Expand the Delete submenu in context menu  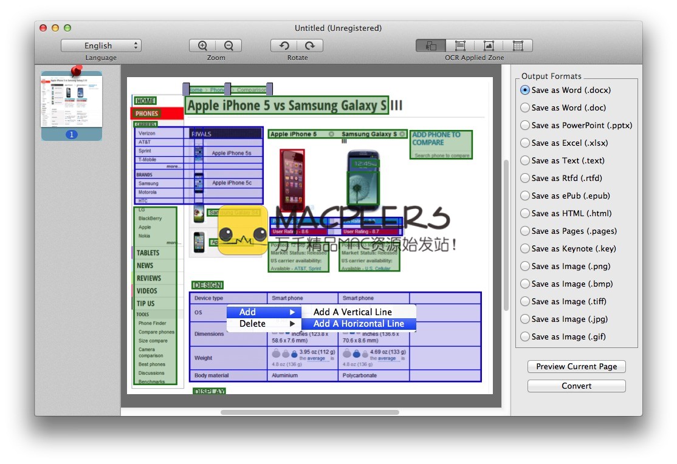[264, 324]
